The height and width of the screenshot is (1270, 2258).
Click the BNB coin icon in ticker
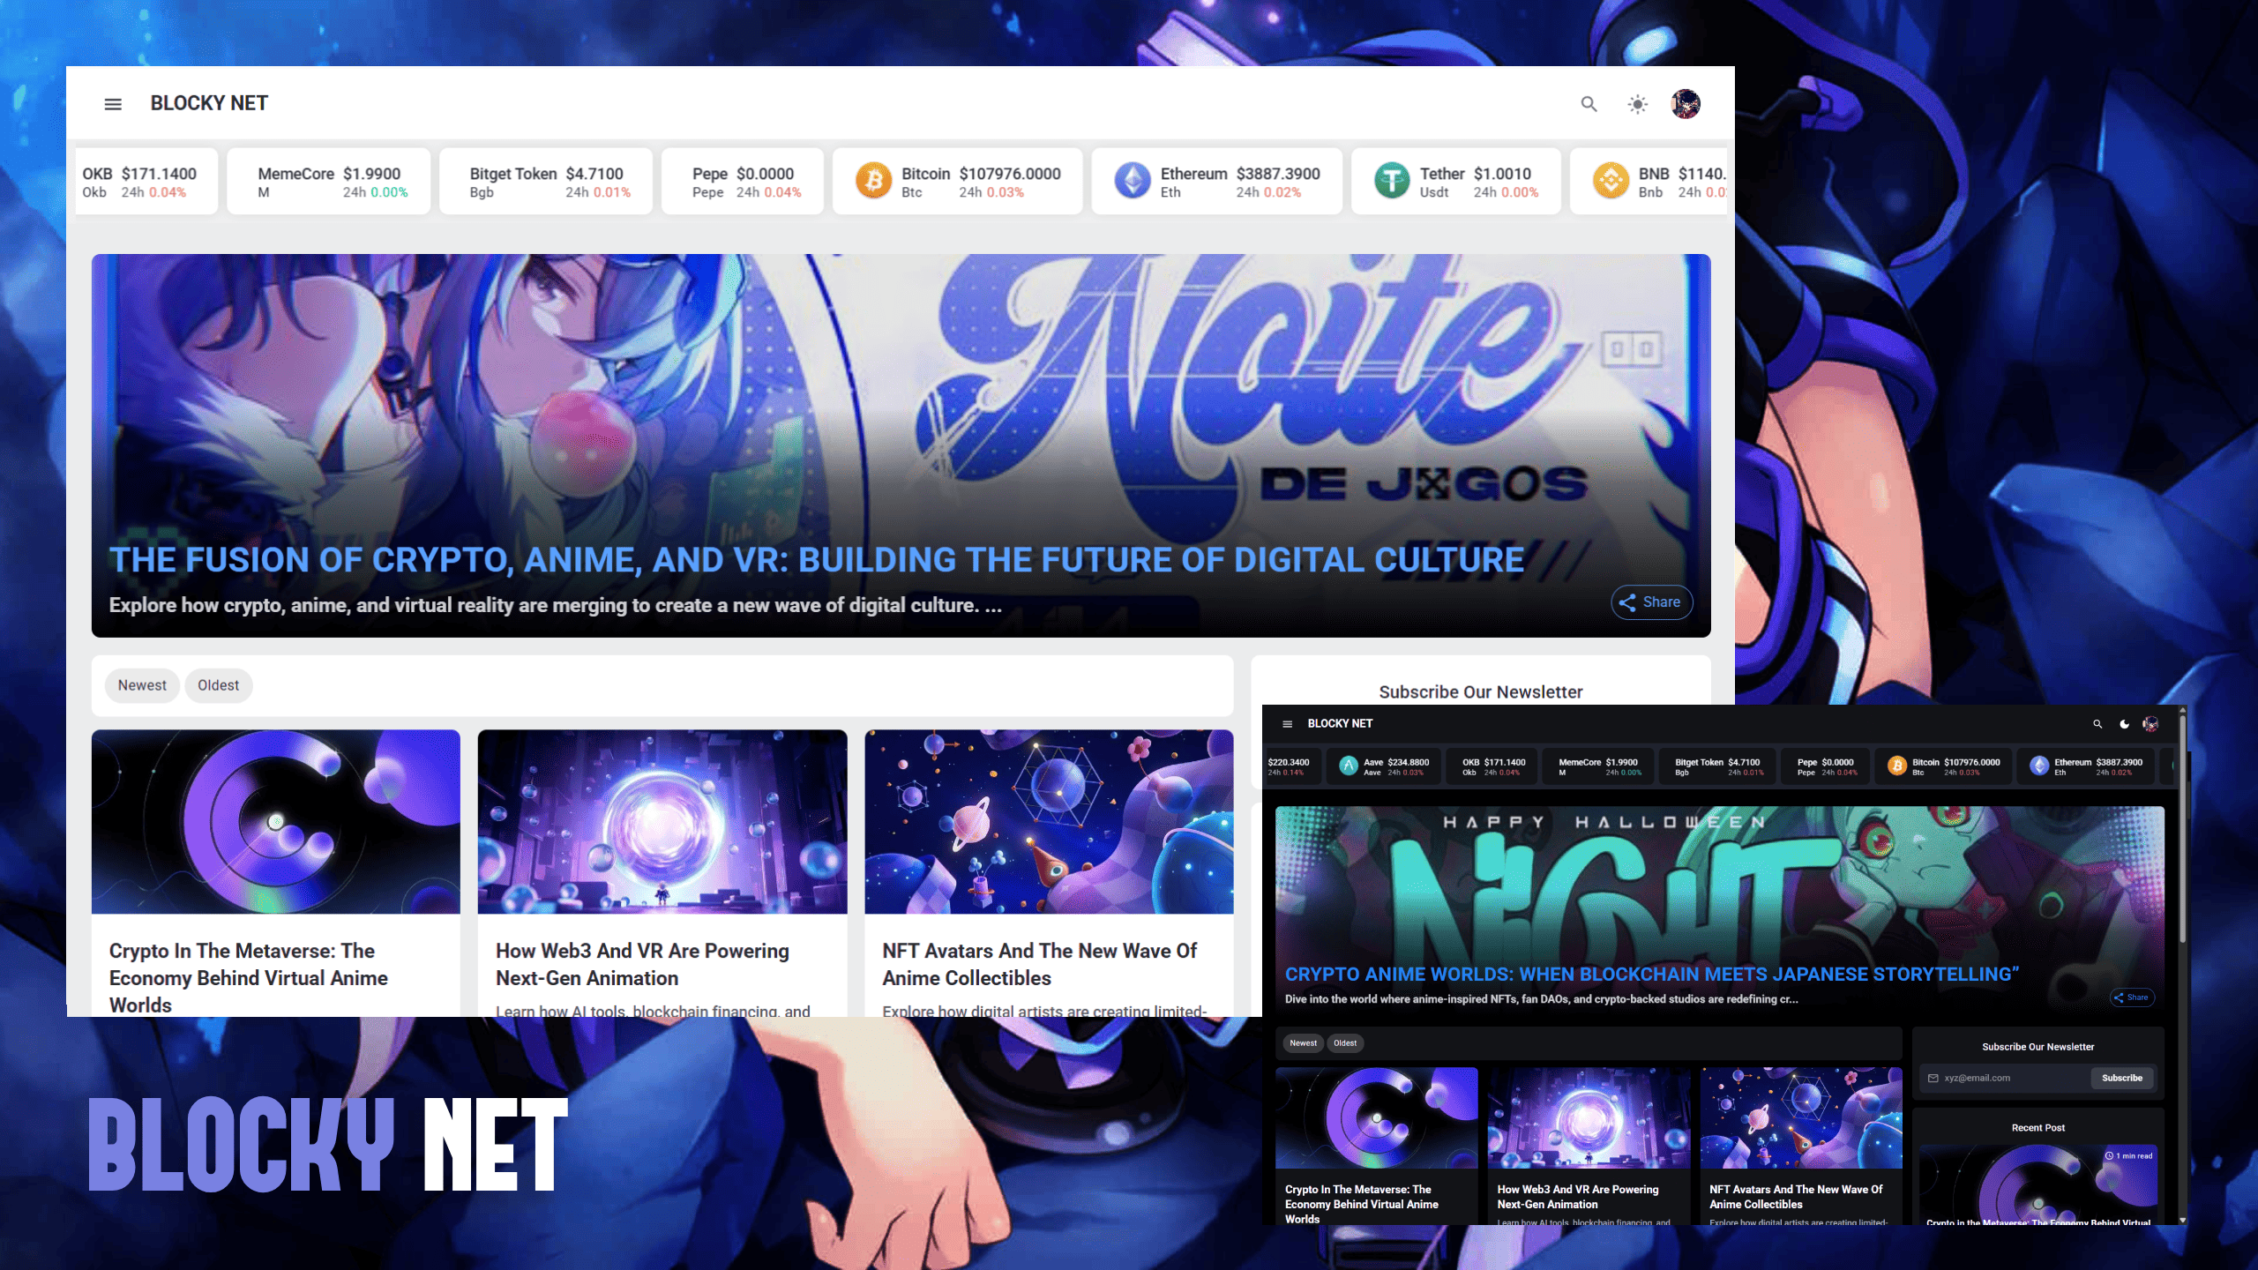(1611, 181)
